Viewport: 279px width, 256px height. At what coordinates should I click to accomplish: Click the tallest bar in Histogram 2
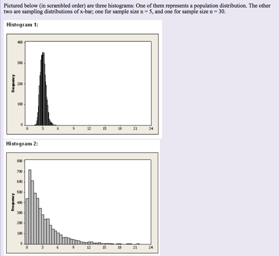coord(30,207)
